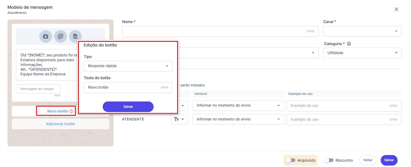
Task: Click the document attachment icon
Action: coord(75,36)
